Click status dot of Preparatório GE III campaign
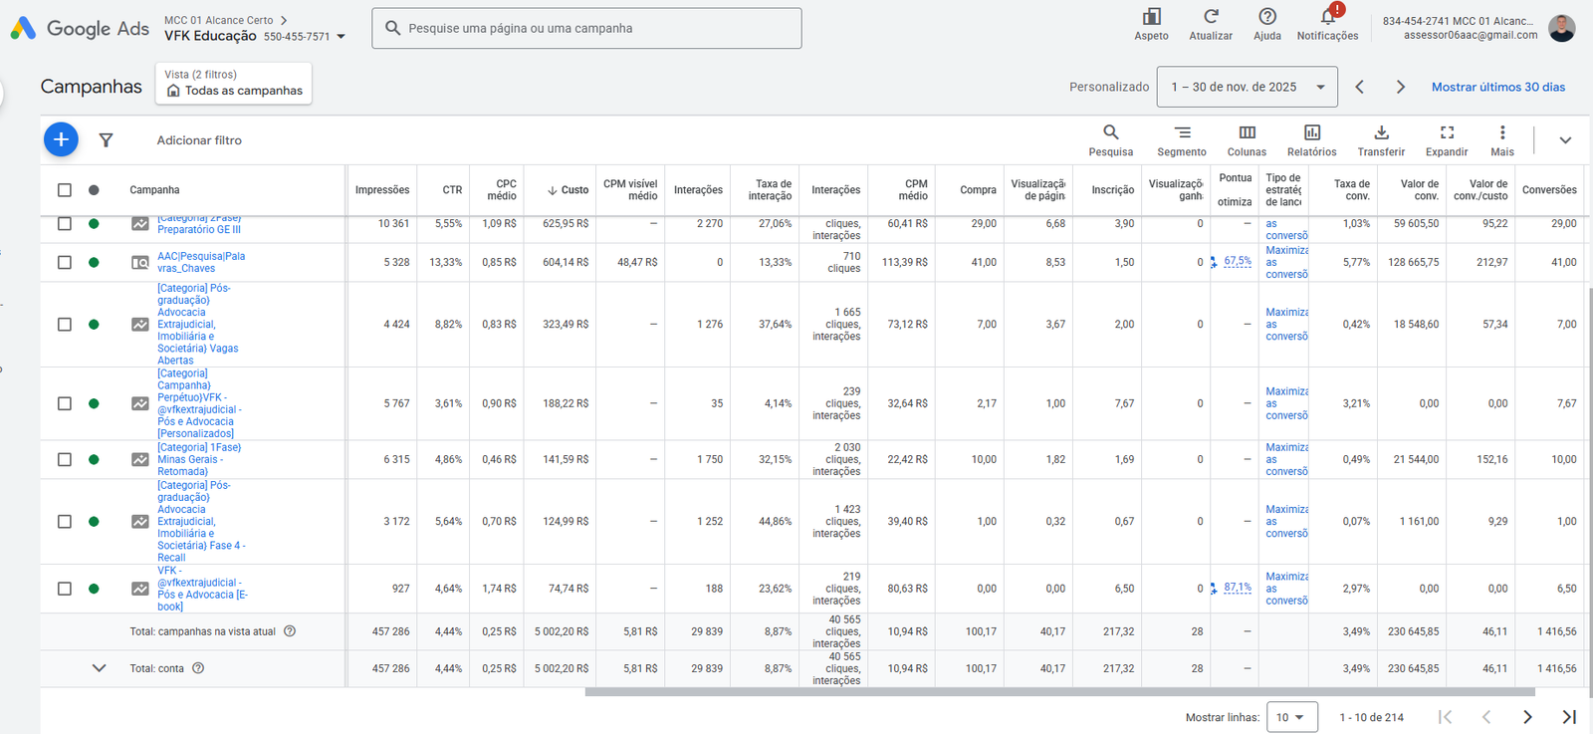Image resolution: width=1593 pixels, height=734 pixels. (x=94, y=224)
